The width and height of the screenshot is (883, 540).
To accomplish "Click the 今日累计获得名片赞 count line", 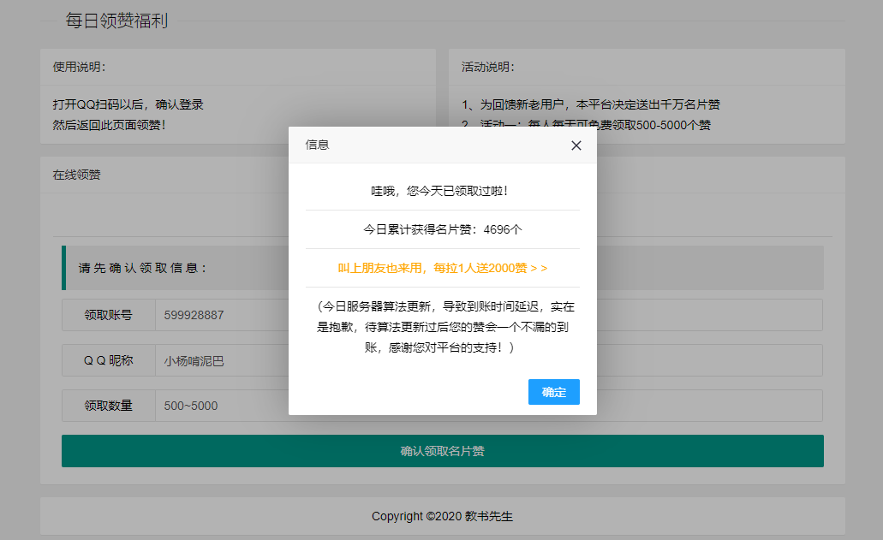I will click(x=442, y=229).
